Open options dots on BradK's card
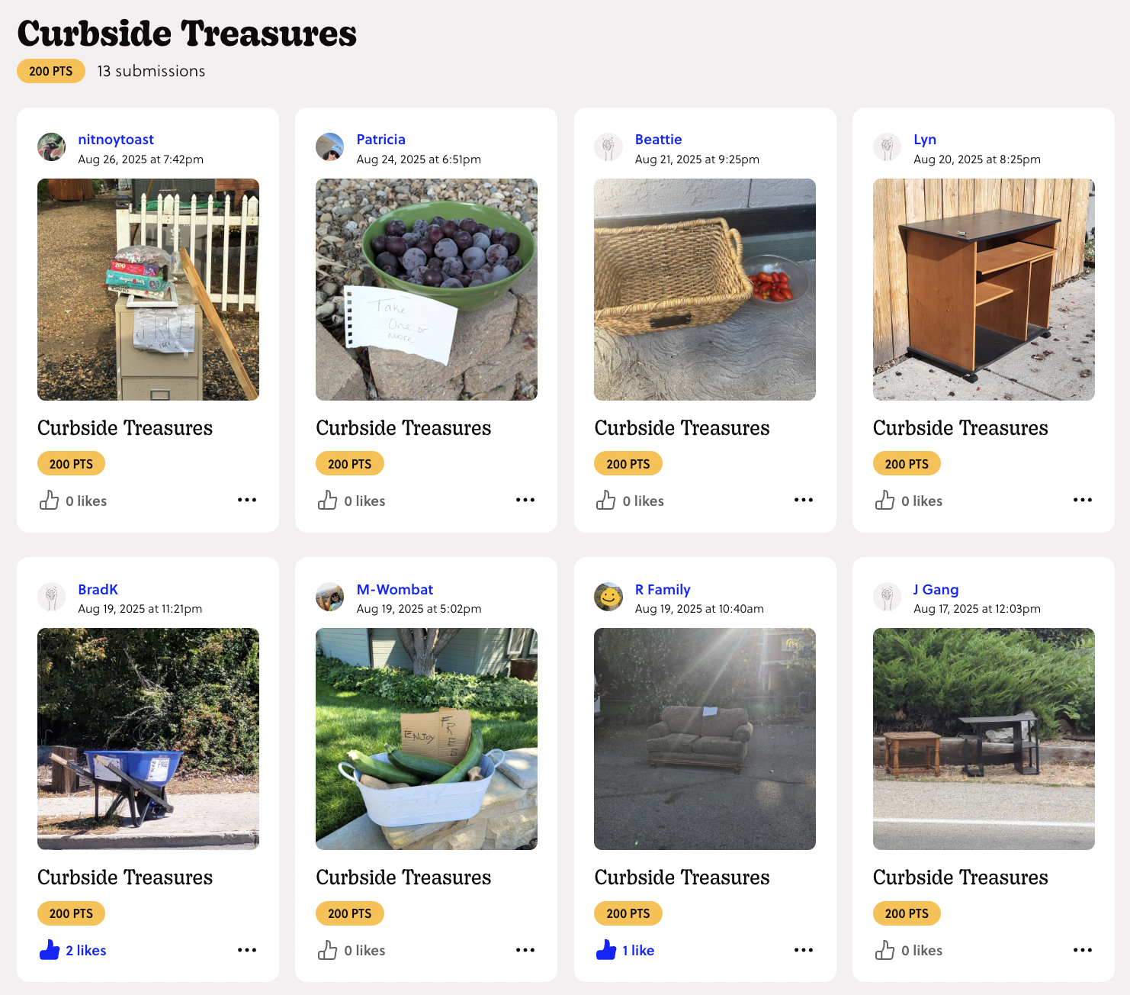 click(x=247, y=950)
